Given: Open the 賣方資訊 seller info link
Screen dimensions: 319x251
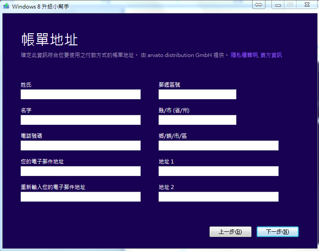Looking at the screenshot, I should (x=271, y=55).
